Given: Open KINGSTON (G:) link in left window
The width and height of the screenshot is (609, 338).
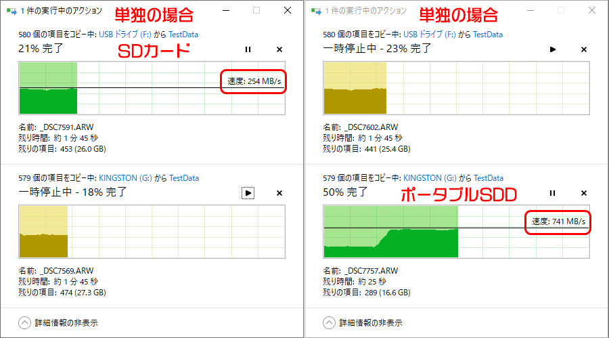Looking at the screenshot, I should (x=125, y=177).
